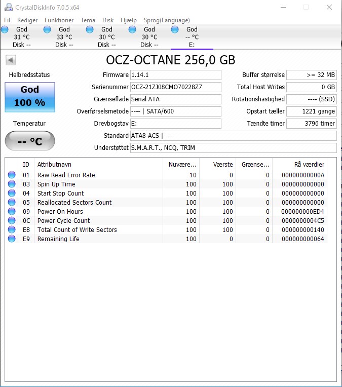Open the Sprog(Language) menu
Screen dimensions: 342x387
(167, 20)
